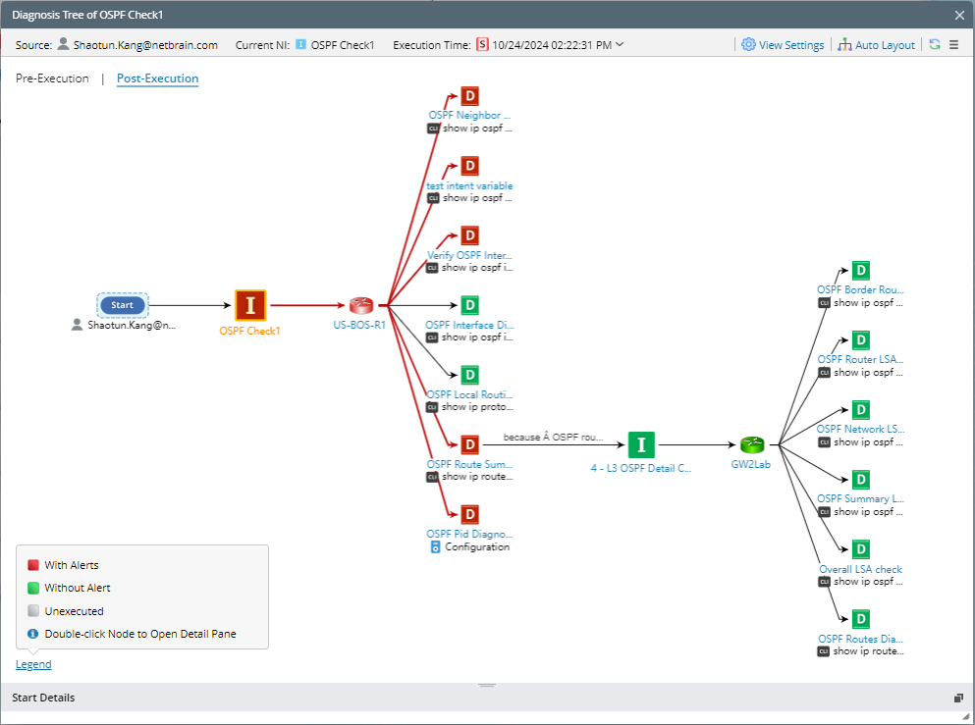Open the View Settings link
The height and width of the screenshot is (725, 975).
pyautogui.click(x=791, y=45)
